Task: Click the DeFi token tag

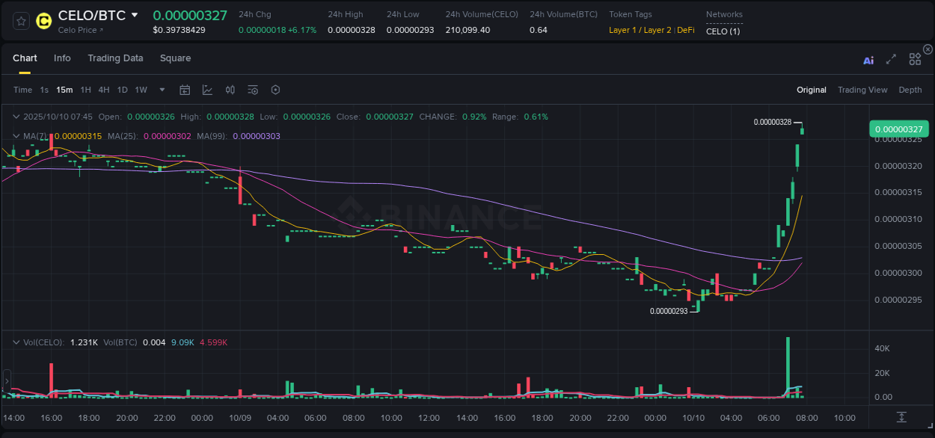Action: tap(685, 31)
